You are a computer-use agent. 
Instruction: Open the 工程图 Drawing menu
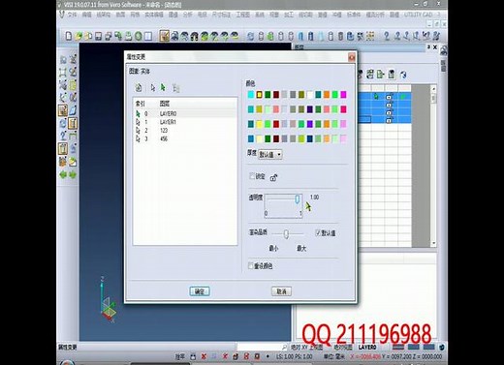point(243,15)
